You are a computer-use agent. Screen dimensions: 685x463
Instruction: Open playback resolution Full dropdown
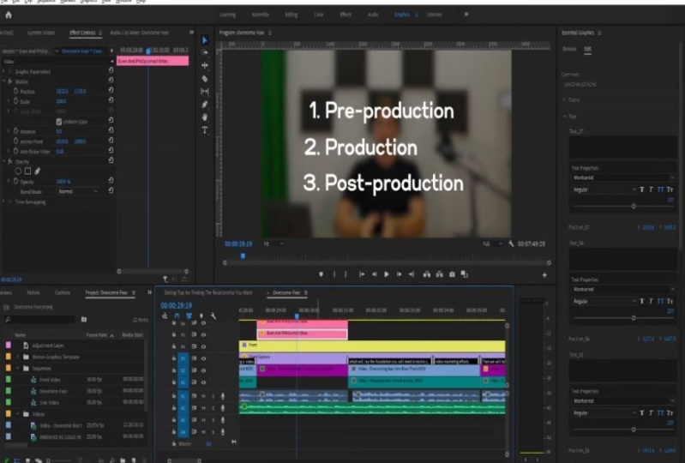point(492,244)
